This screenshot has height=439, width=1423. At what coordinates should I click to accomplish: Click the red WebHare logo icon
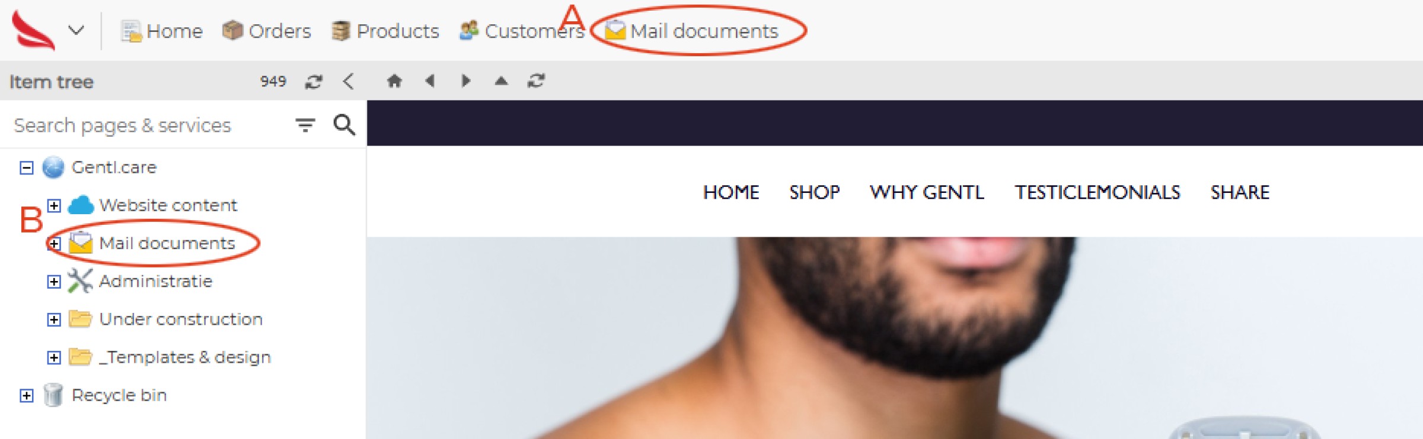pyautogui.click(x=33, y=30)
